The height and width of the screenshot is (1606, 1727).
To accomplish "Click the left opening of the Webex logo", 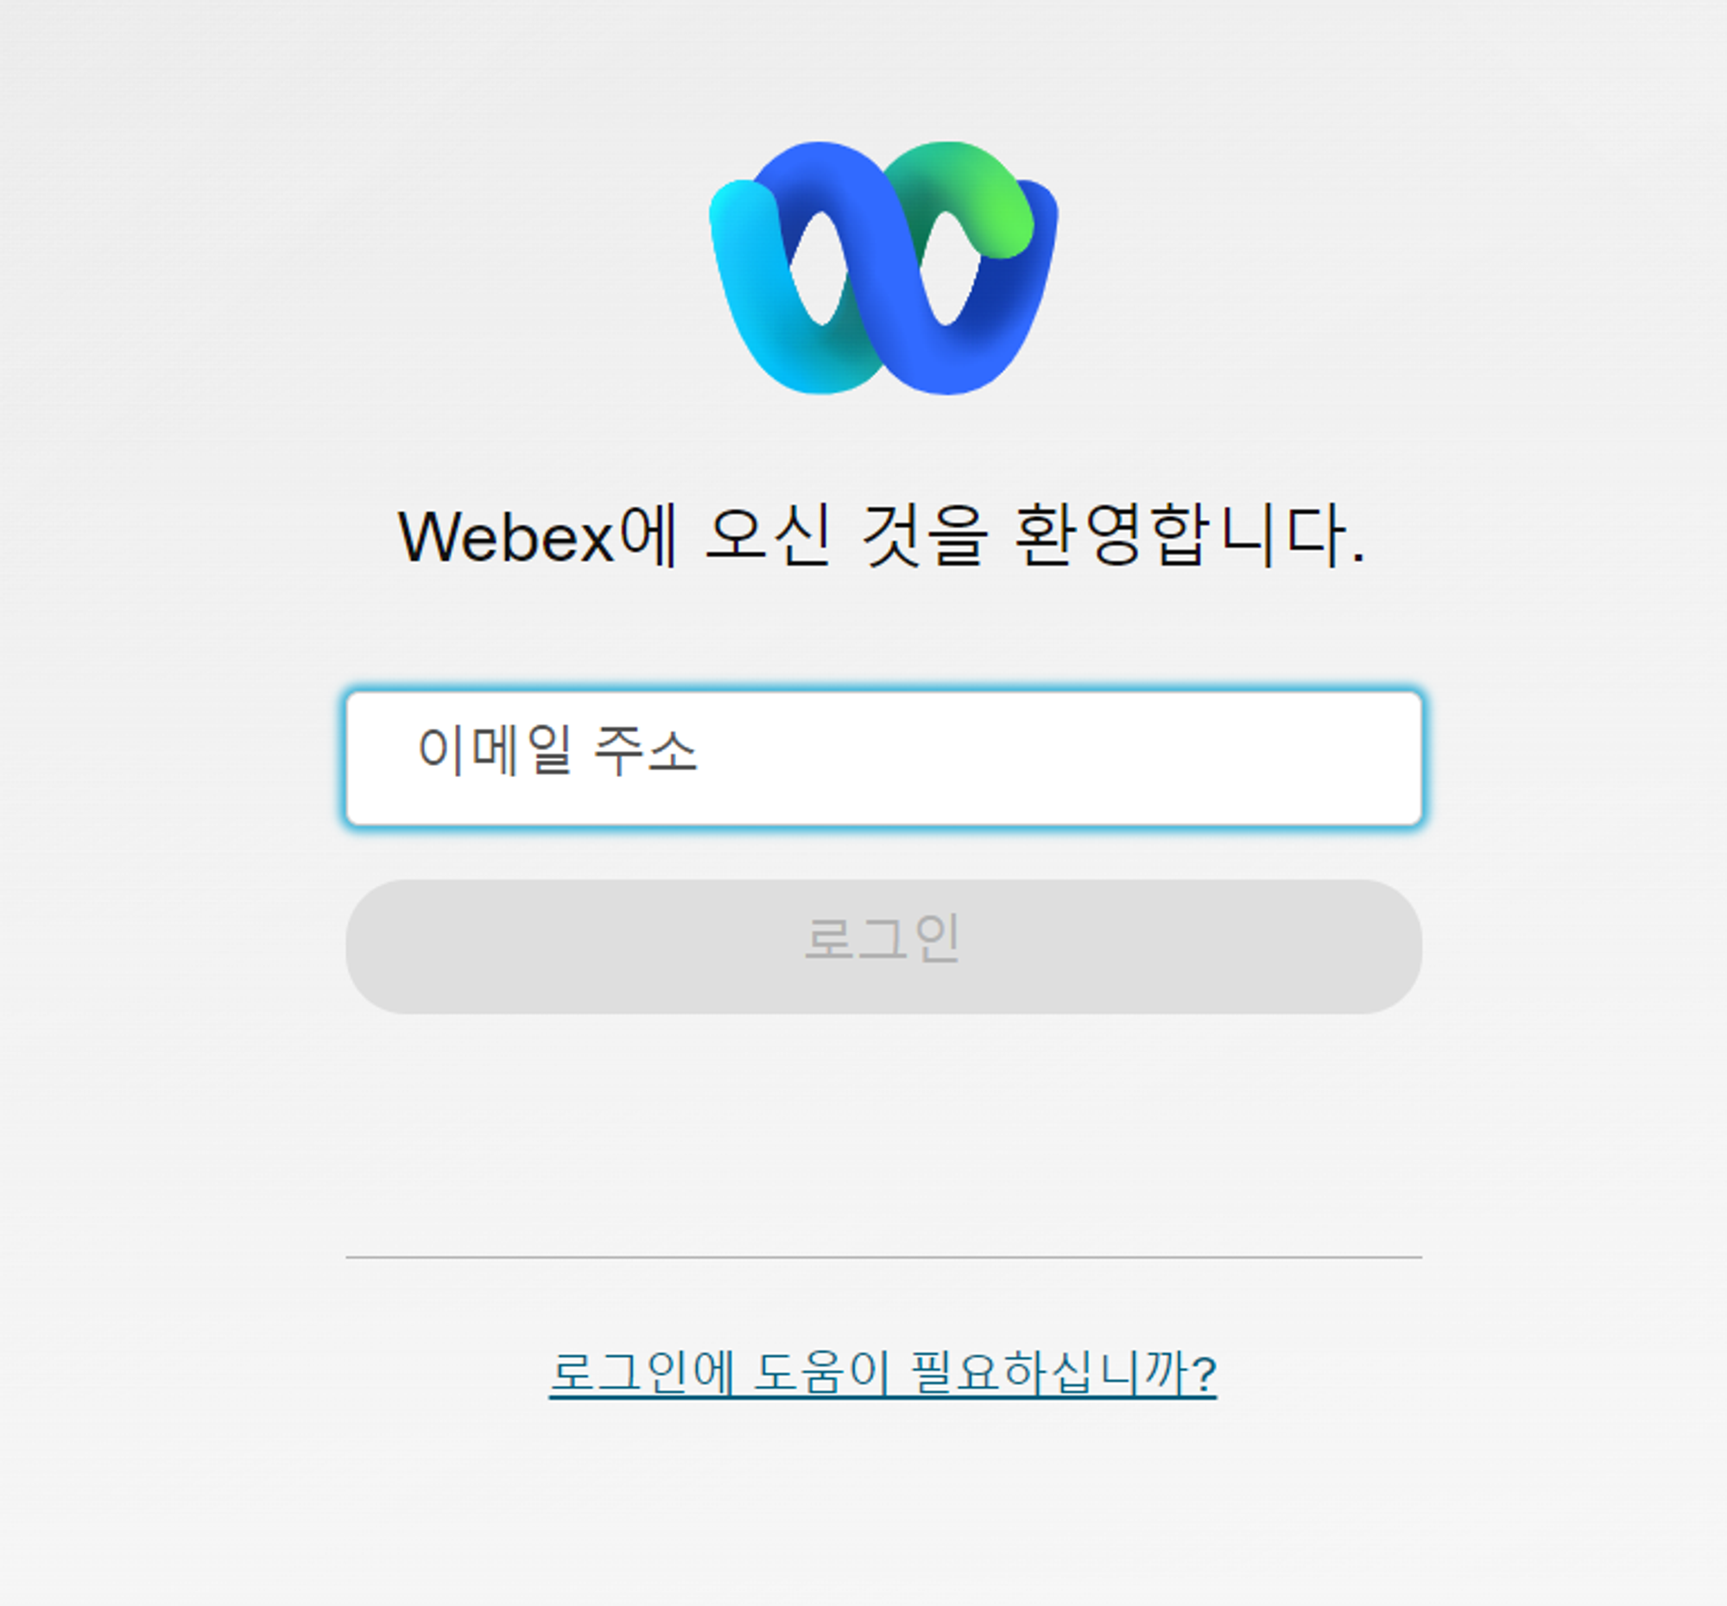I will pyautogui.click(x=819, y=269).
